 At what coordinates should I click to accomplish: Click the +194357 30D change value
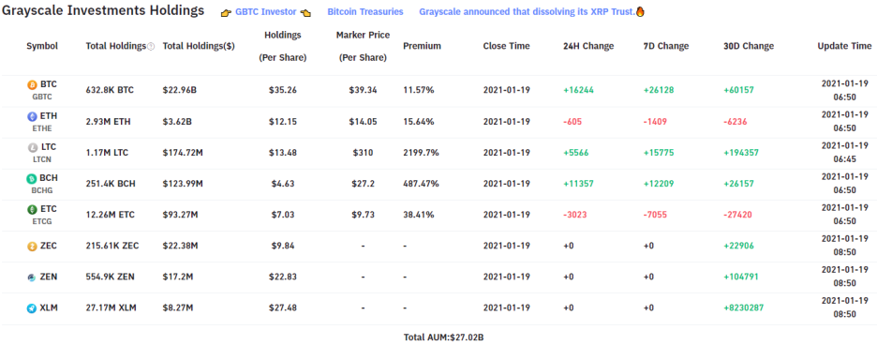(741, 153)
